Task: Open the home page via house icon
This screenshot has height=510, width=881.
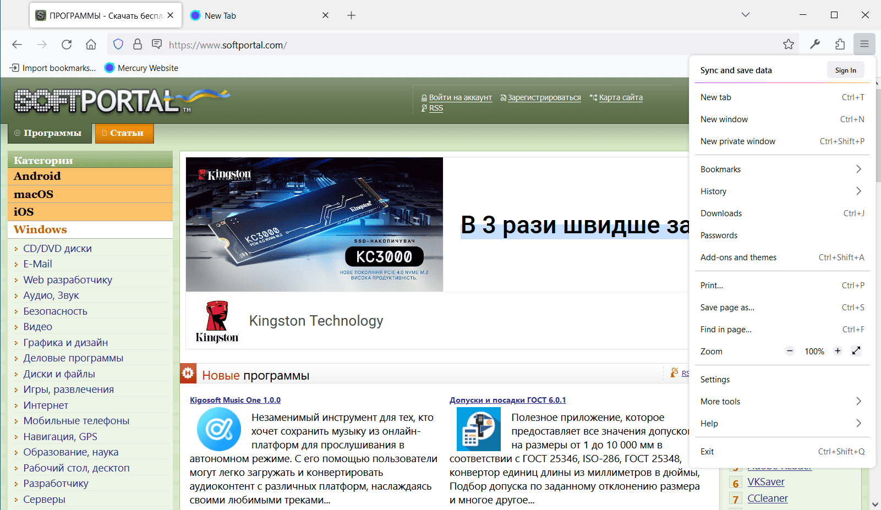Action: [x=91, y=45]
